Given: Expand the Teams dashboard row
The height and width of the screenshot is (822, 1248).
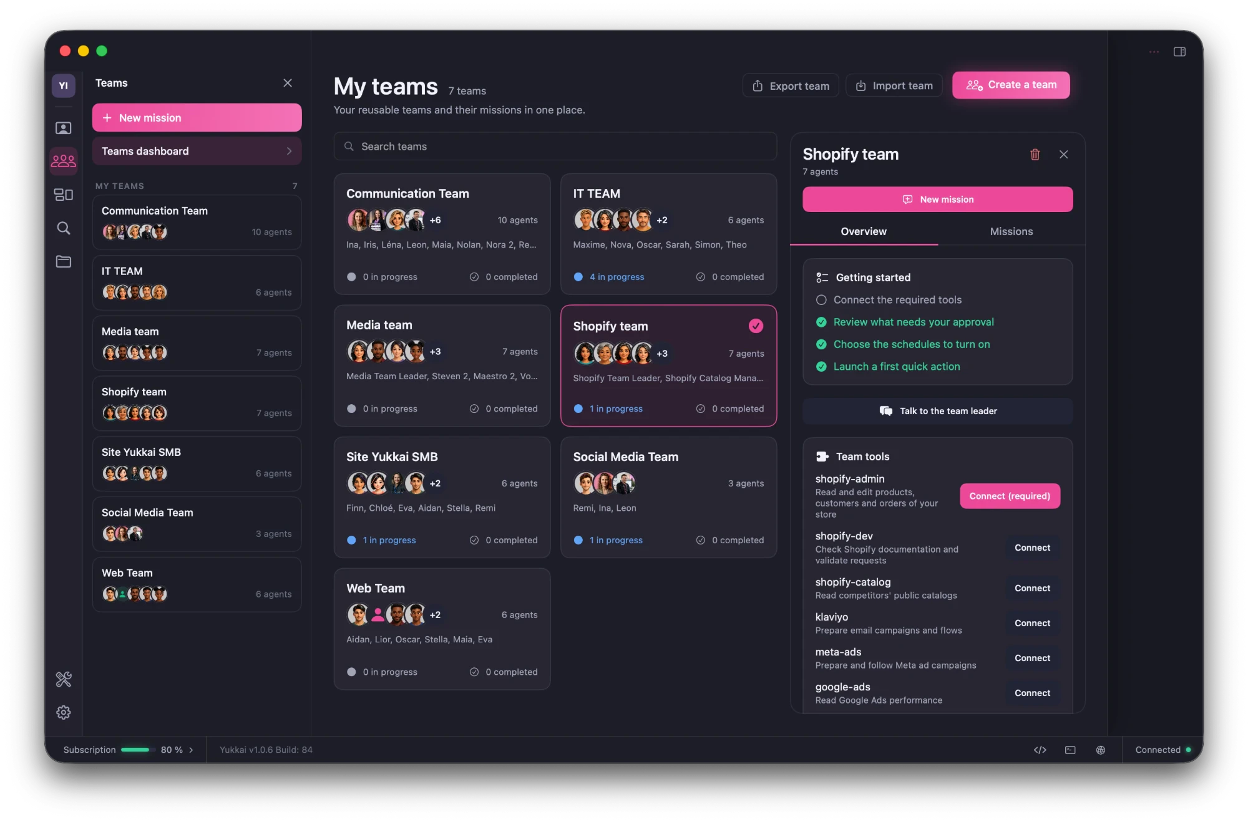Looking at the screenshot, I should (x=197, y=151).
